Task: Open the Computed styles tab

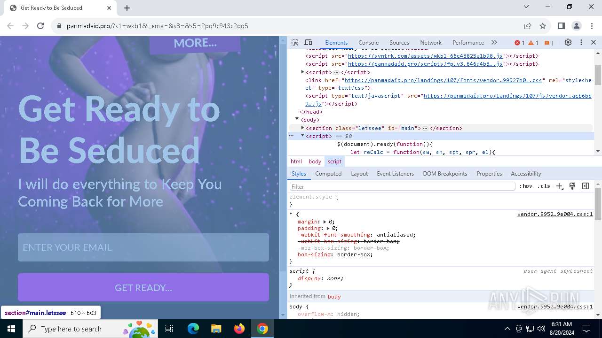Action: (328, 173)
